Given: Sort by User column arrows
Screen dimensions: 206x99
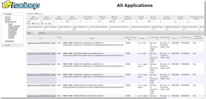Looking at the screenshot, I should pyautogui.click(x=60, y=39).
